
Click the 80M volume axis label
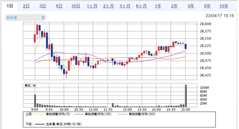coord(203,92)
